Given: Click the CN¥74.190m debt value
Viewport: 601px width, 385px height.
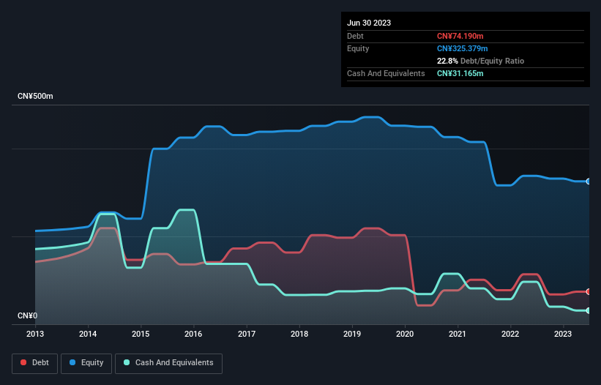Looking at the screenshot, I should pos(460,36).
